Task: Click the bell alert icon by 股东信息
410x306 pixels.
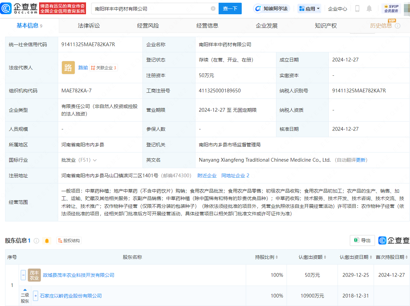Action: click(47, 241)
